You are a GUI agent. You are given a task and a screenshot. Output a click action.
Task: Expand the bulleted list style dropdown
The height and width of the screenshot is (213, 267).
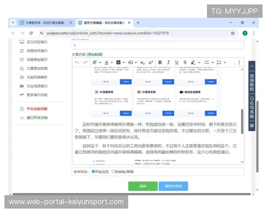tap(213, 63)
